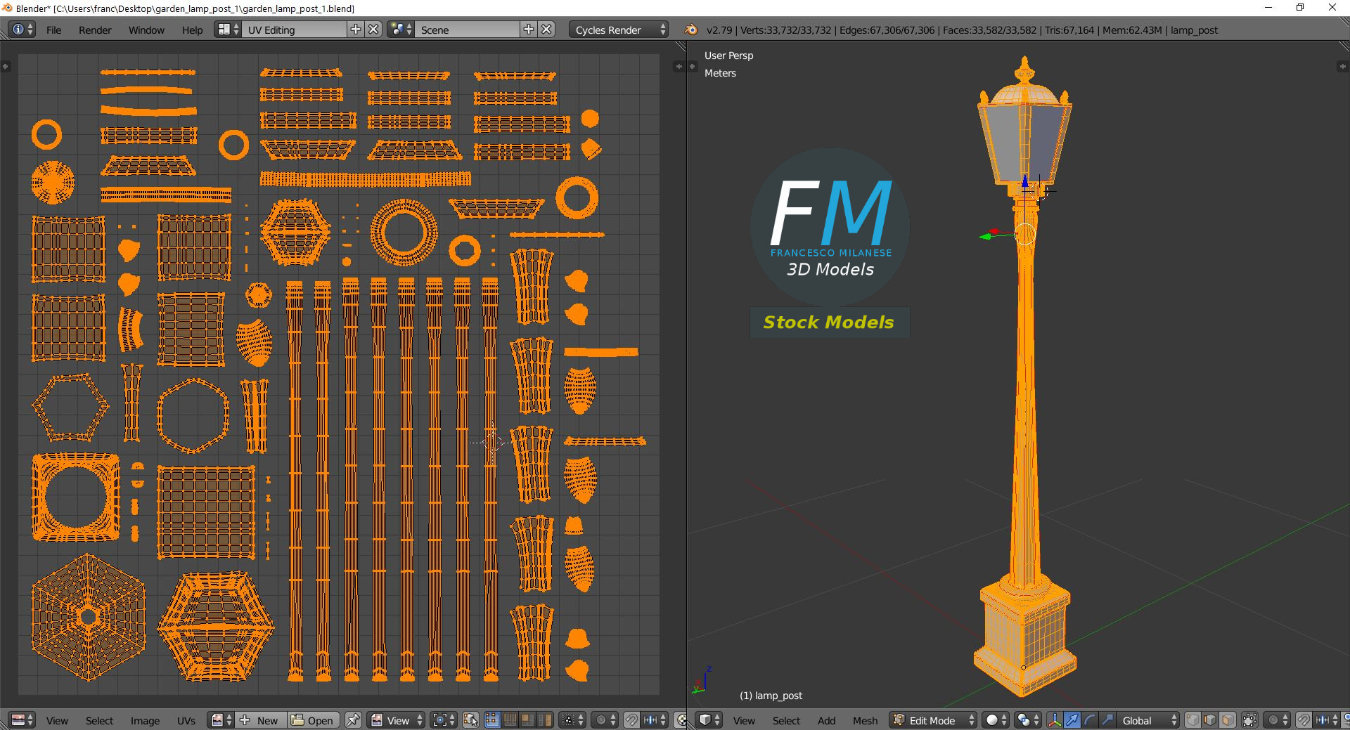
Task: Click the Open image button
Action: [313, 720]
